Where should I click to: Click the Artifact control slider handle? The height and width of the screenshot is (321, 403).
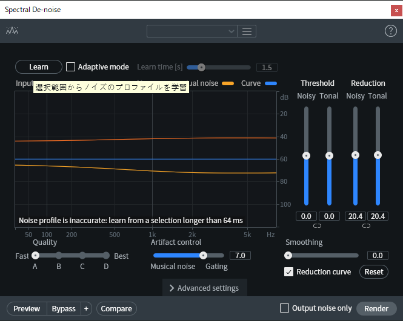203,255
